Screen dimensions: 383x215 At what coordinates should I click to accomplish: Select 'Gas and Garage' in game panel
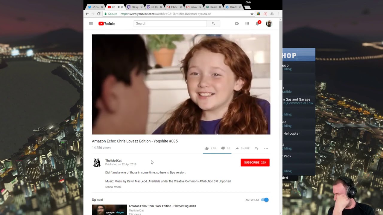(x=298, y=99)
